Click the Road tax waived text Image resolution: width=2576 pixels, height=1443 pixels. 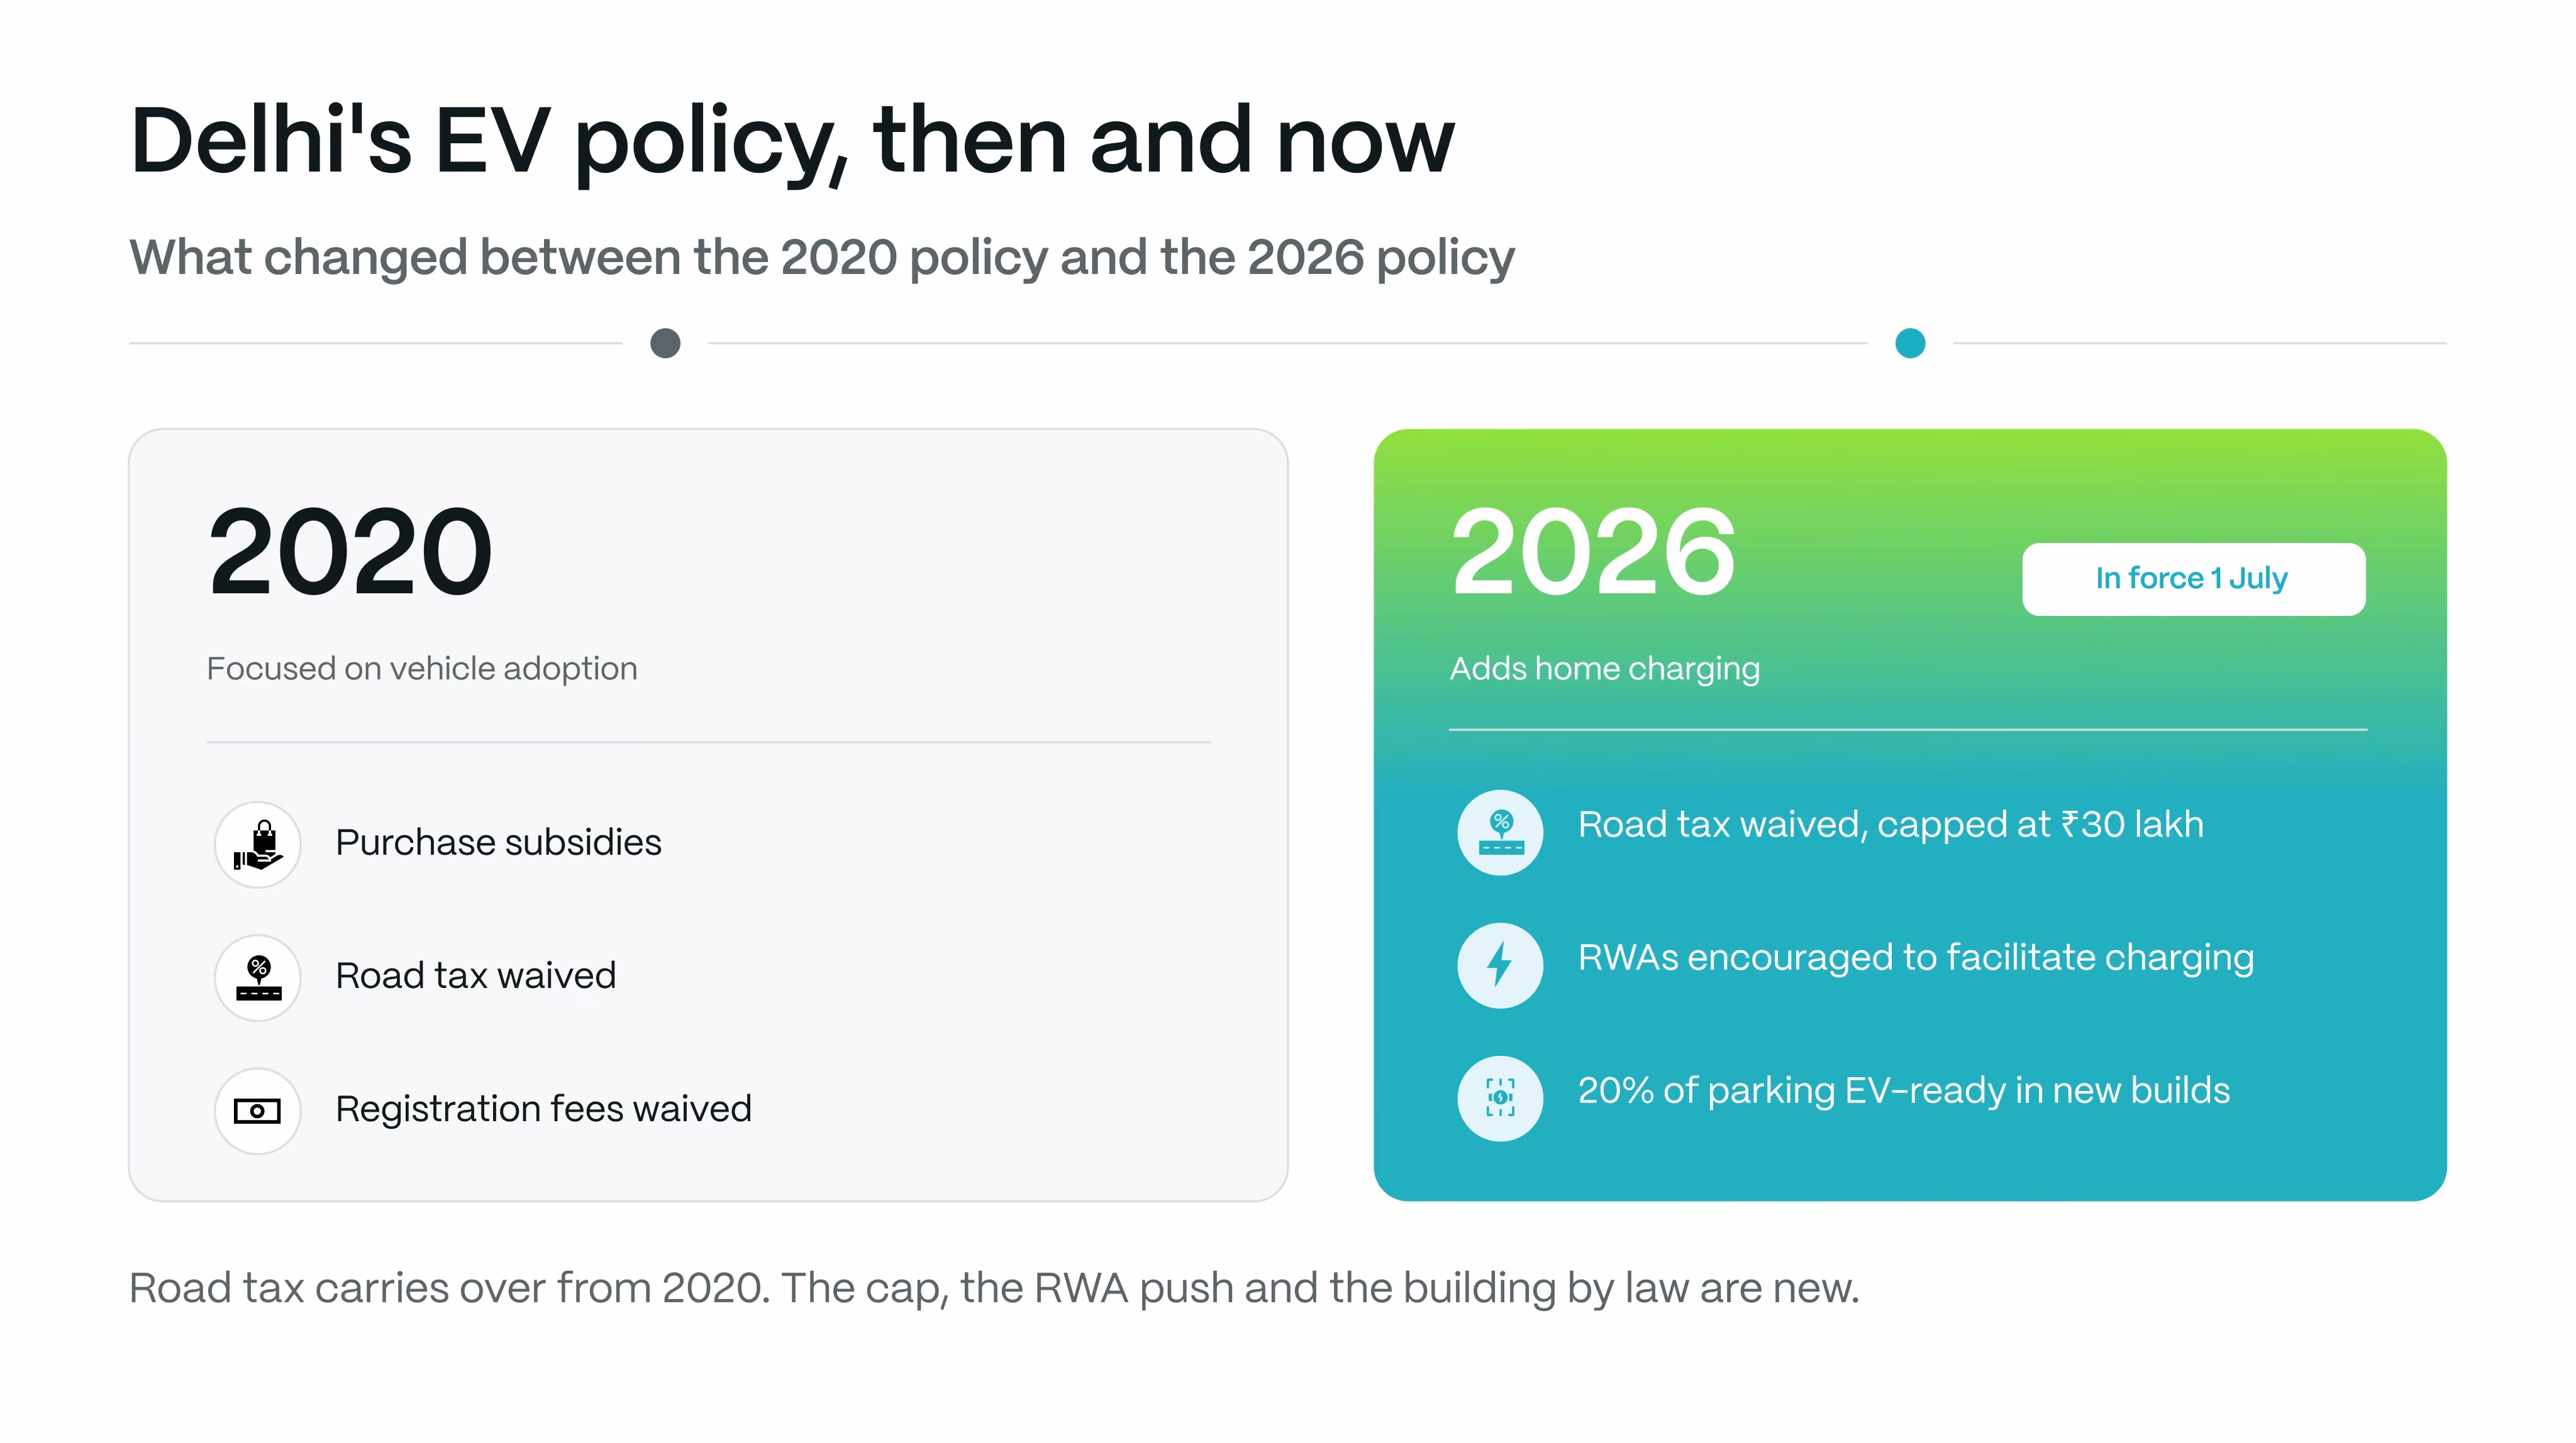[x=475, y=975]
